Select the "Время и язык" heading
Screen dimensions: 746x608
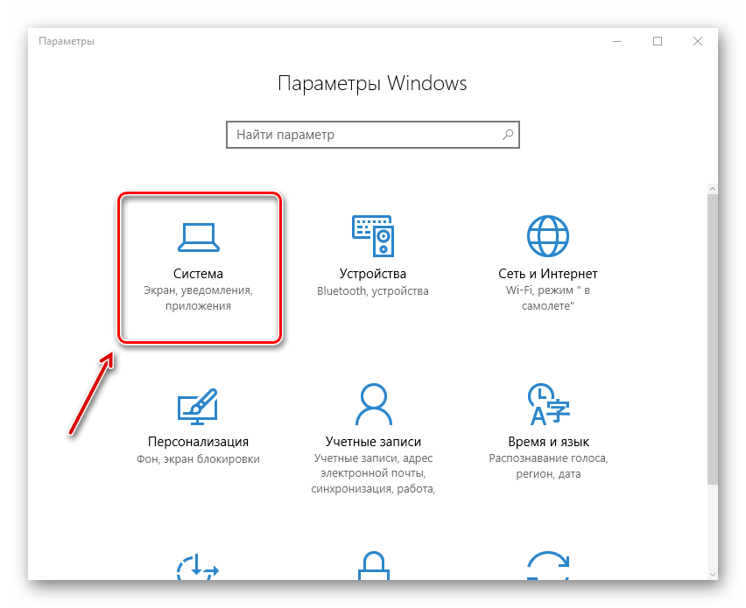(x=547, y=442)
